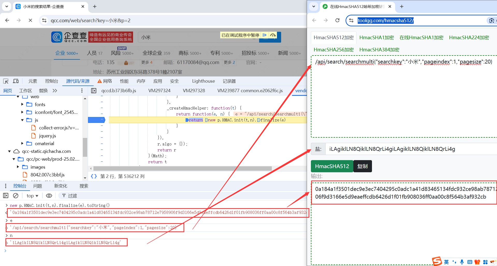The width and height of the screenshot is (497, 266).
Task: Click the plaintext input textarea on toolgg
Action: [x=404, y=97]
